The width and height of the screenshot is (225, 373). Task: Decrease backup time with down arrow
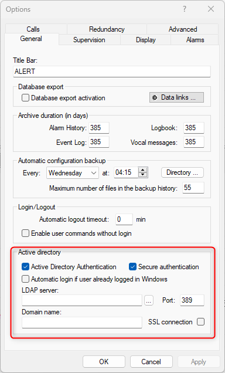[x=142, y=175]
